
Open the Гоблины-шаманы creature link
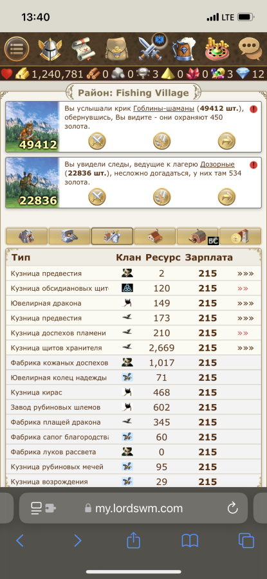pyautogui.click(x=163, y=109)
